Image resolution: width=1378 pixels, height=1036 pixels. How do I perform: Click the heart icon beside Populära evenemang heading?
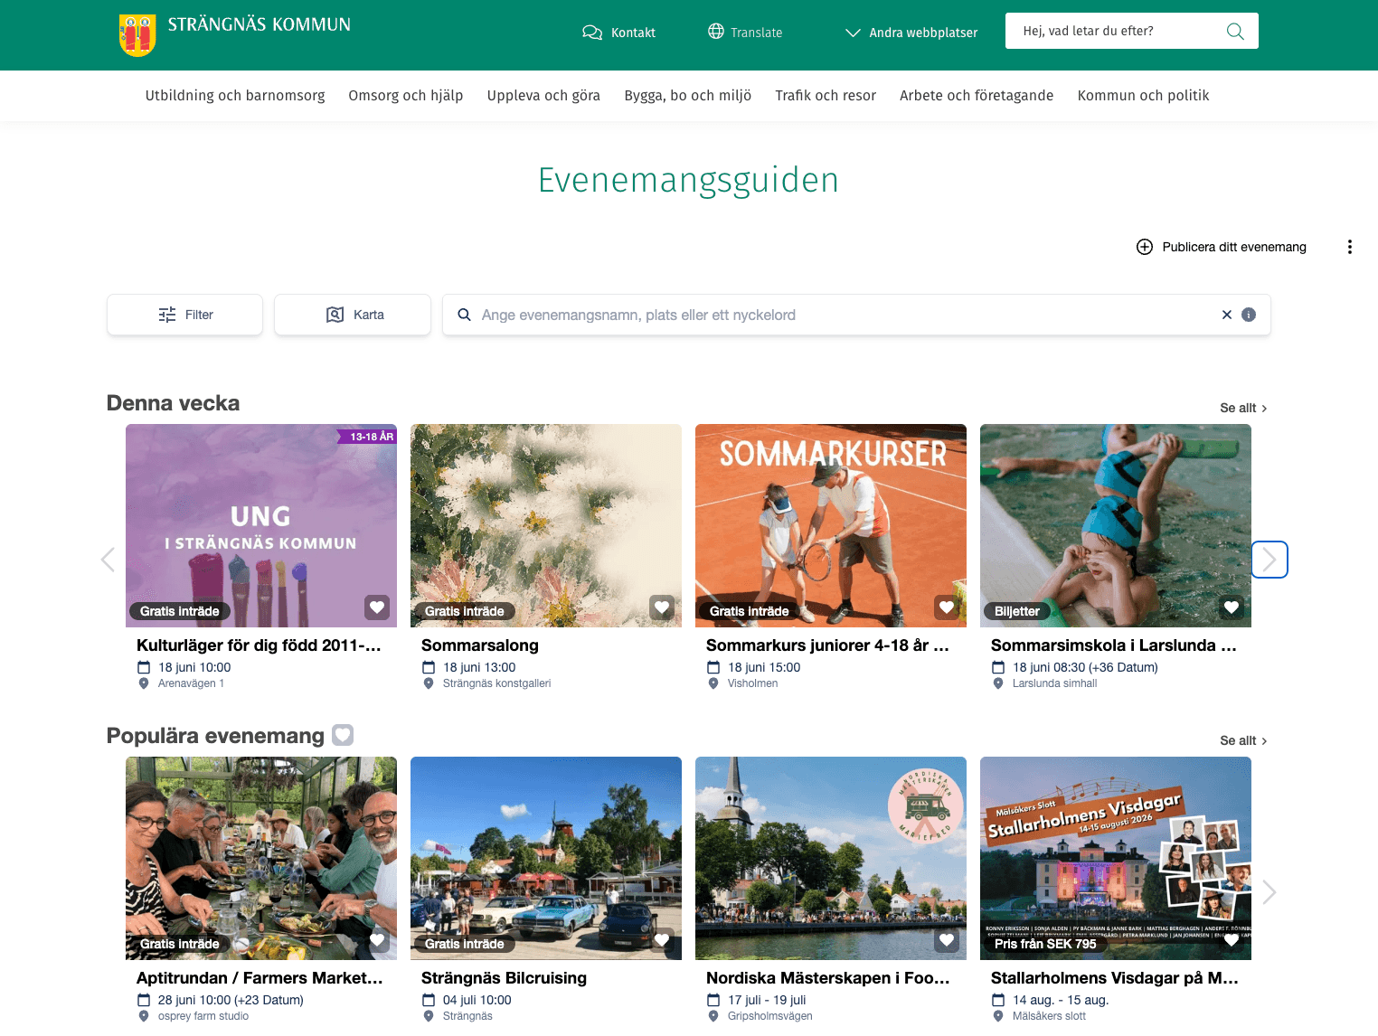(343, 735)
